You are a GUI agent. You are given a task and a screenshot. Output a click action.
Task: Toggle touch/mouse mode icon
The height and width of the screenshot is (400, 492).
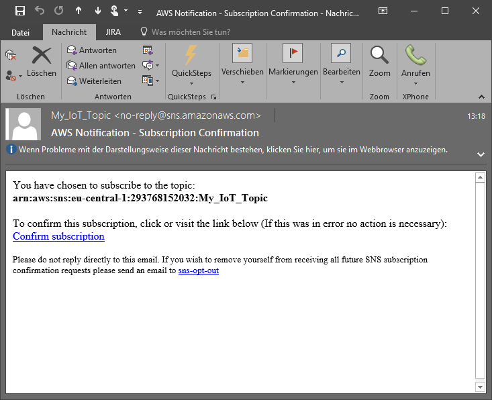[x=115, y=11]
